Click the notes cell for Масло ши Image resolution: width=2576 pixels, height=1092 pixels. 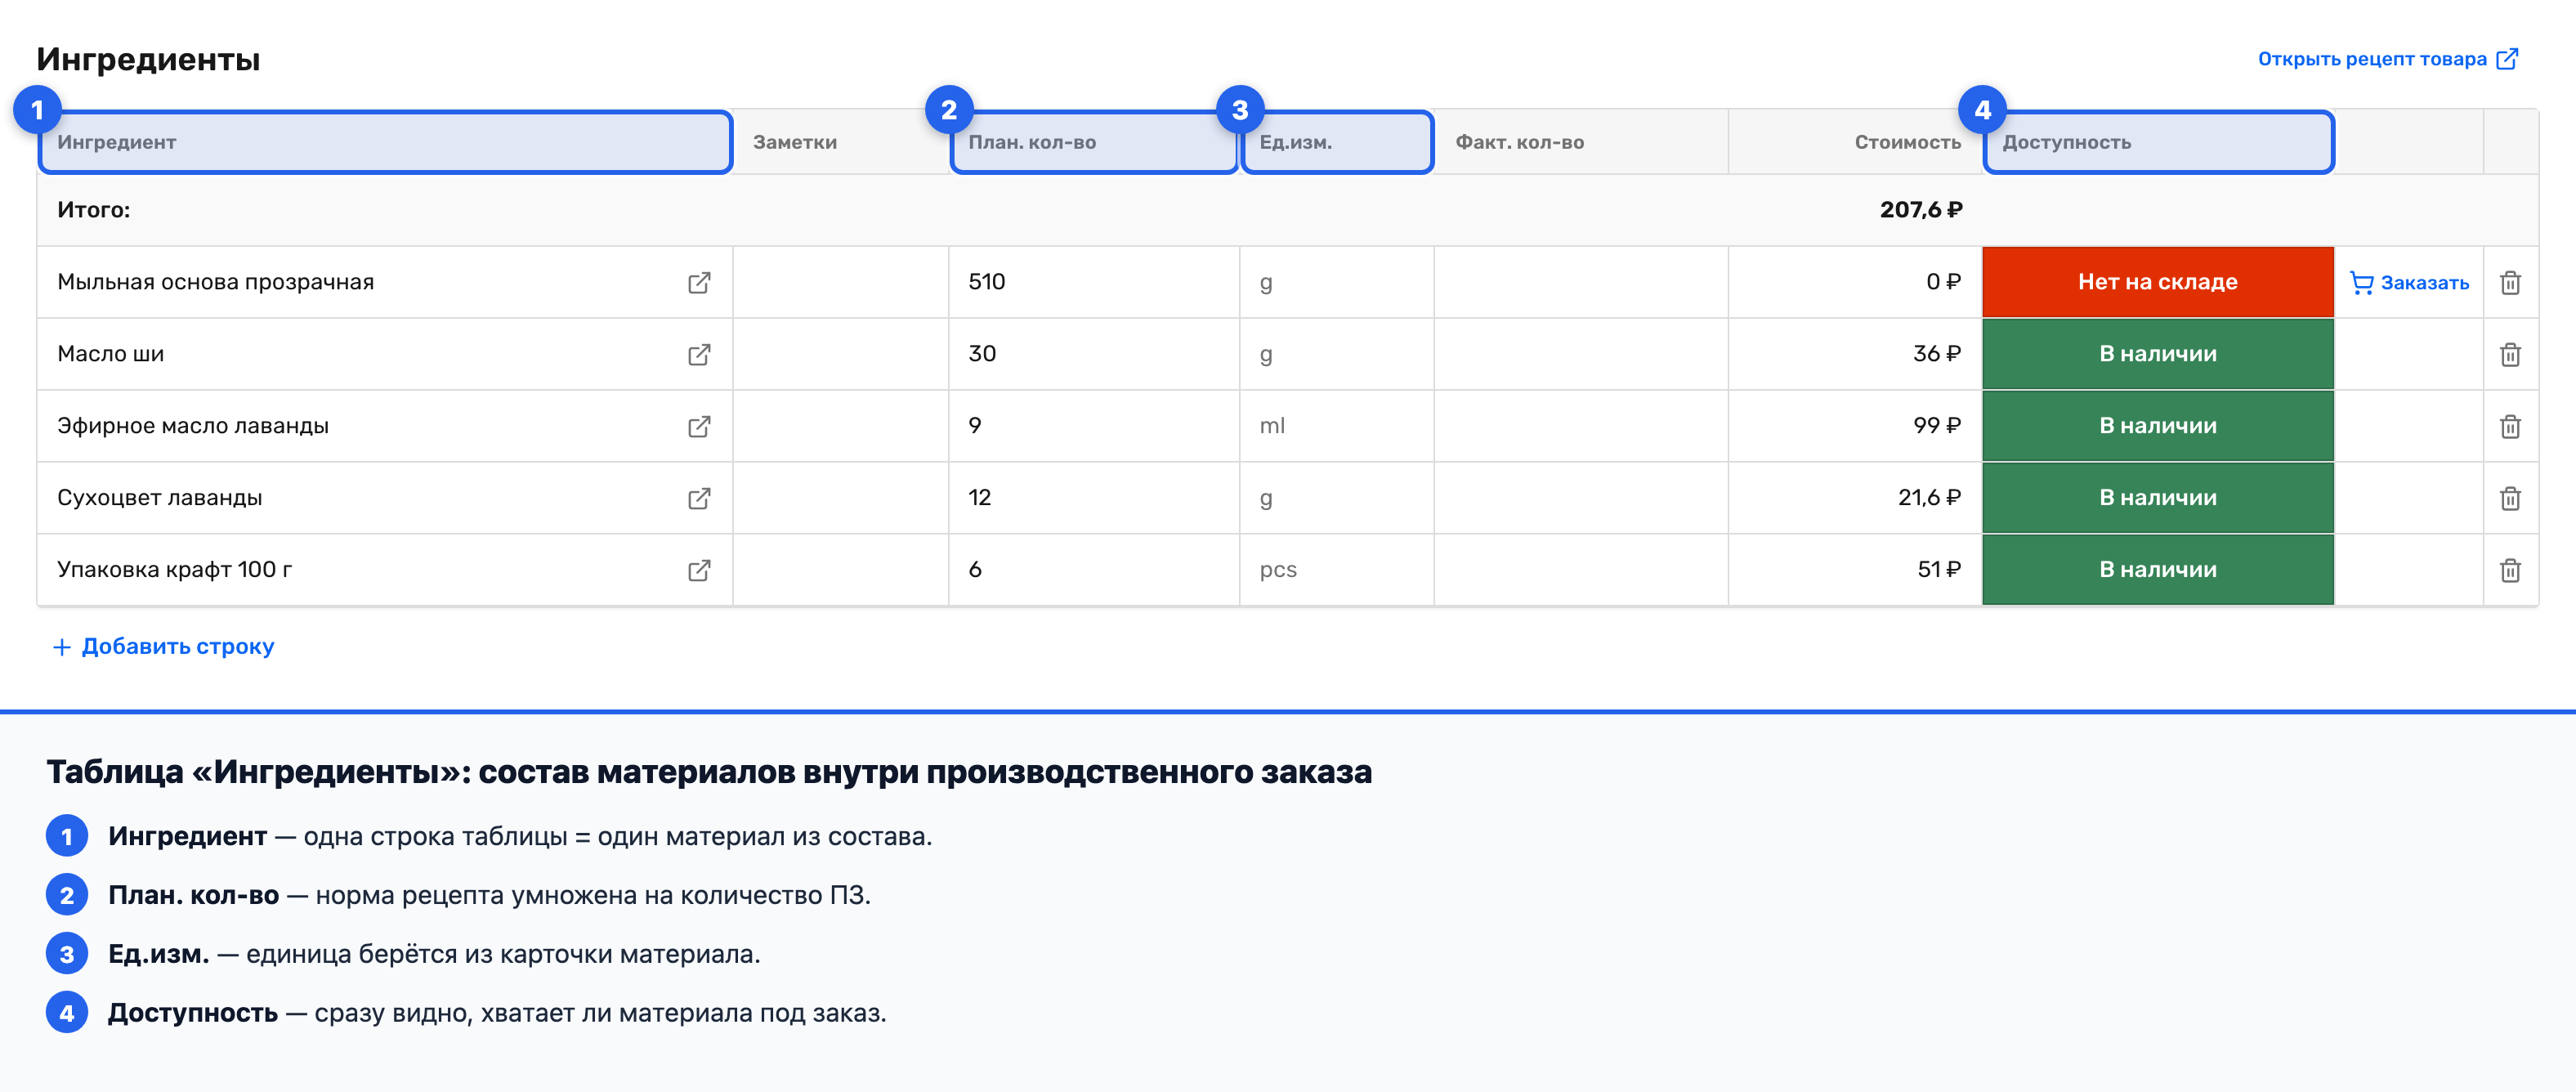tap(841, 354)
